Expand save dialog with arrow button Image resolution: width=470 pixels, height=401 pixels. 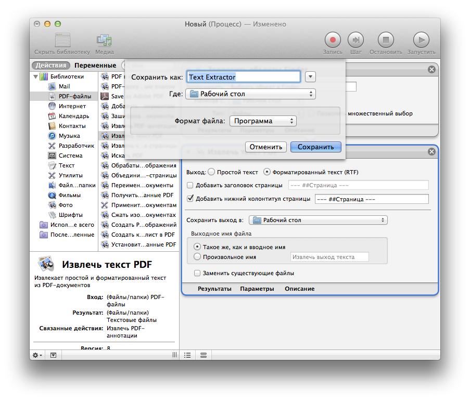[x=310, y=77]
